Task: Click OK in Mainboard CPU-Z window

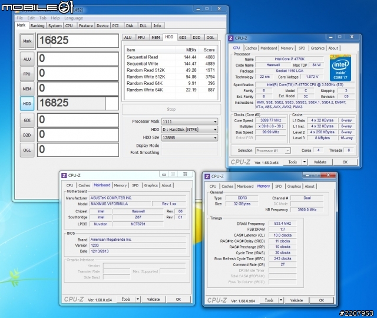Action: (178, 299)
